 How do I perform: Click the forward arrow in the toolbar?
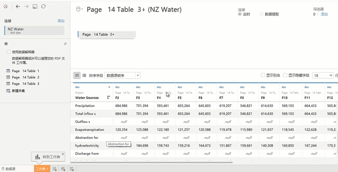[x=26, y=7]
